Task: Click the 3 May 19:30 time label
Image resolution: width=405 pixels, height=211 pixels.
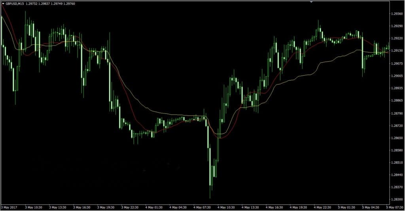Action: point(106,207)
